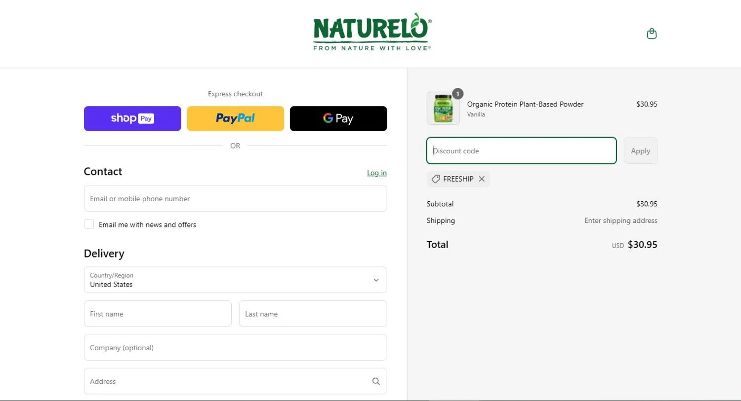Apply the discount code
Image resolution: width=741 pixels, height=401 pixels.
(x=640, y=151)
